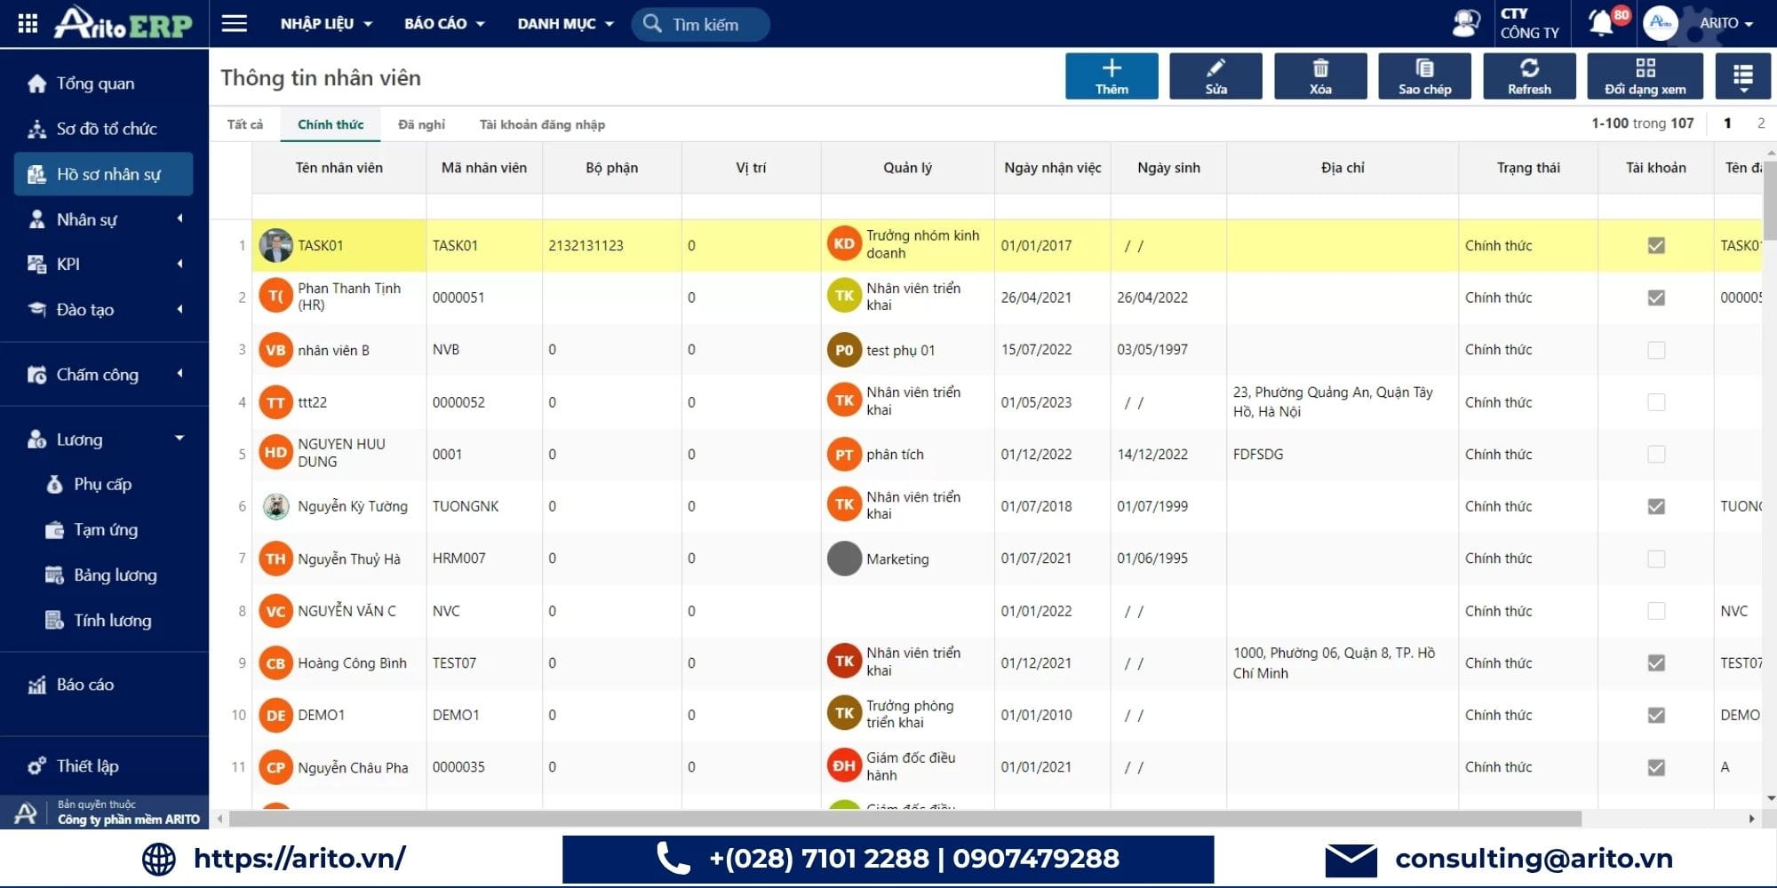1777x888 pixels.
Task: Click the Thêm add button
Action: pos(1112,76)
